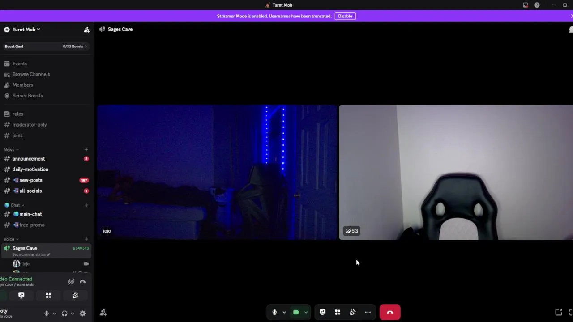The height and width of the screenshot is (322, 573).
Task: Open the inbox icon in title bar
Action: (526, 5)
